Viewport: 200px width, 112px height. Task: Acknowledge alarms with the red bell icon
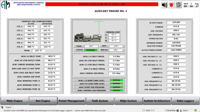pos(171,5)
